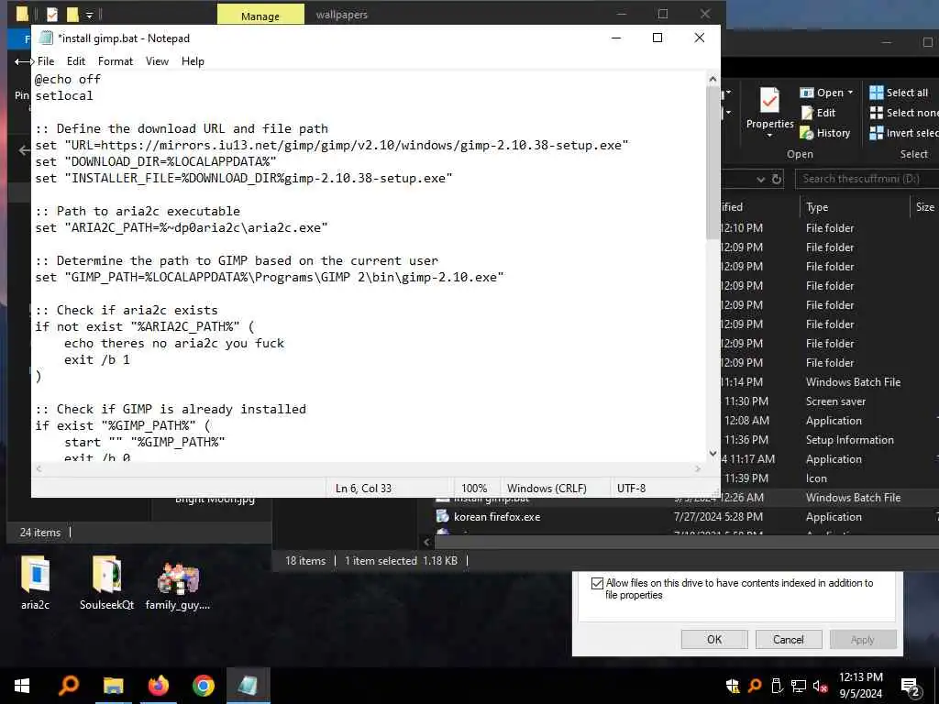Viewport: 939px width, 704px height.
Task: Click the Properties icon in Explorer ribbon
Action: coord(769,100)
